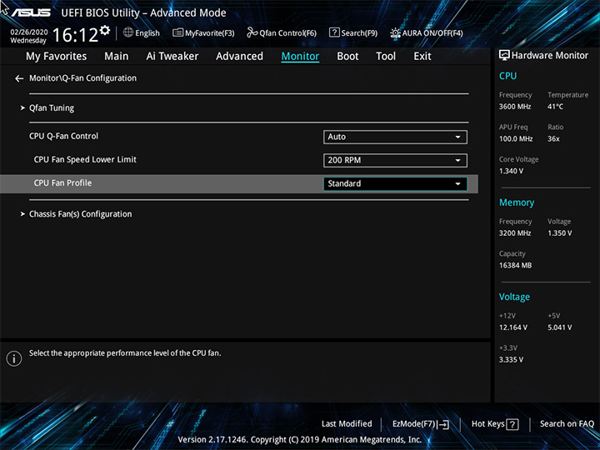Click Memory capacity value 16384 MB
This screenshot has width=600, height=450.
click(x=516, y=265)
